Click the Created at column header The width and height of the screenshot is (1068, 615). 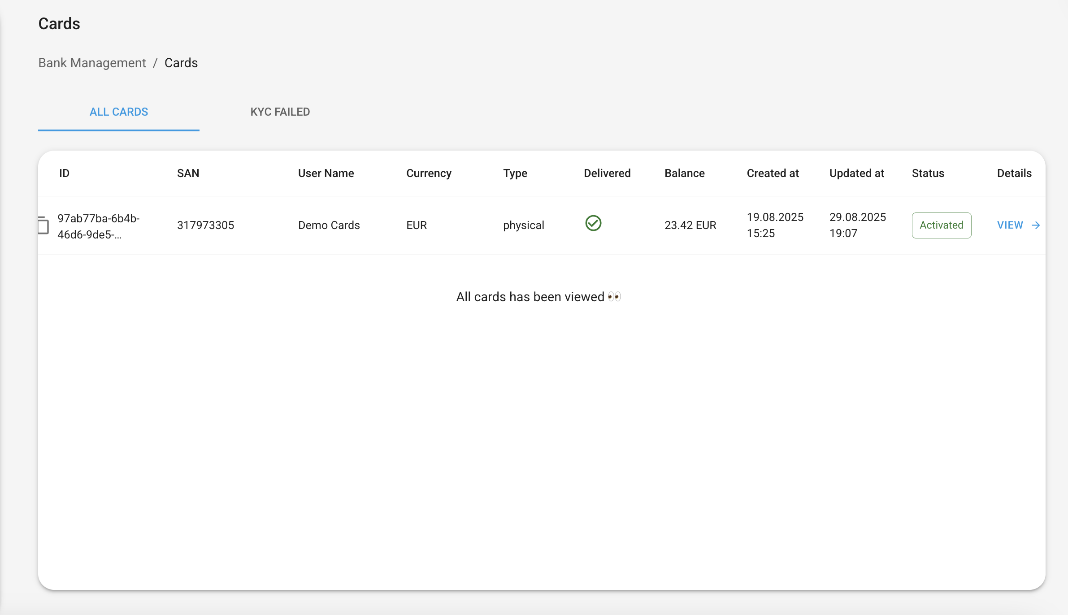point(773,173)
